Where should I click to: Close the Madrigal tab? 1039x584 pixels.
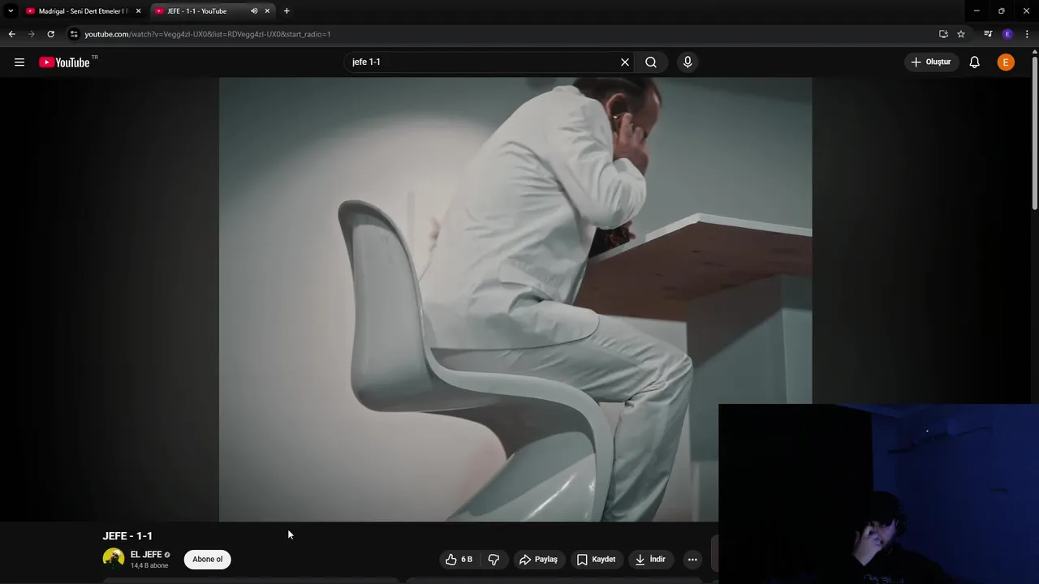pyautogui.click(x=138, y=11)
